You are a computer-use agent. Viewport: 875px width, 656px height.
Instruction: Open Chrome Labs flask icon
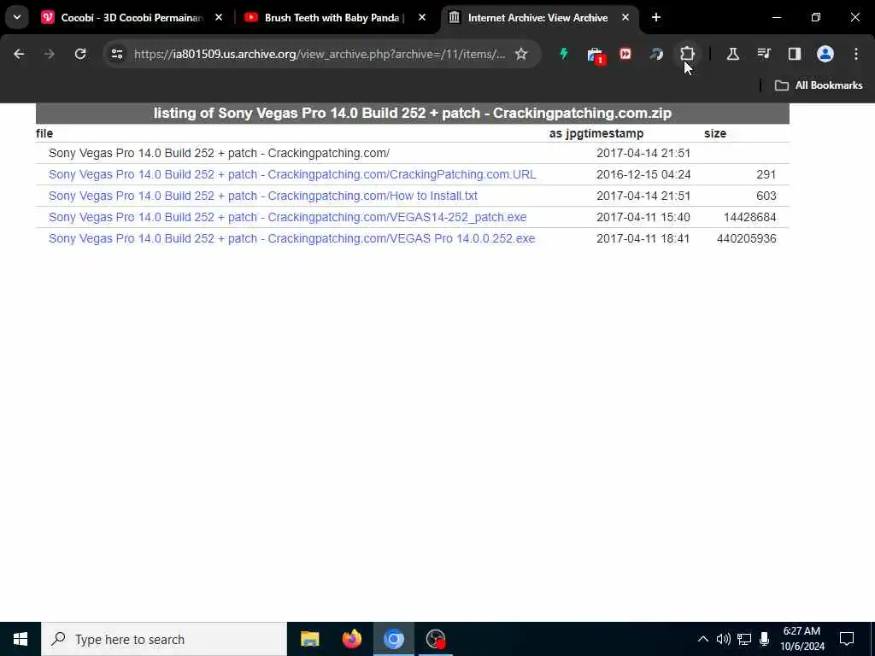[732, 54]
